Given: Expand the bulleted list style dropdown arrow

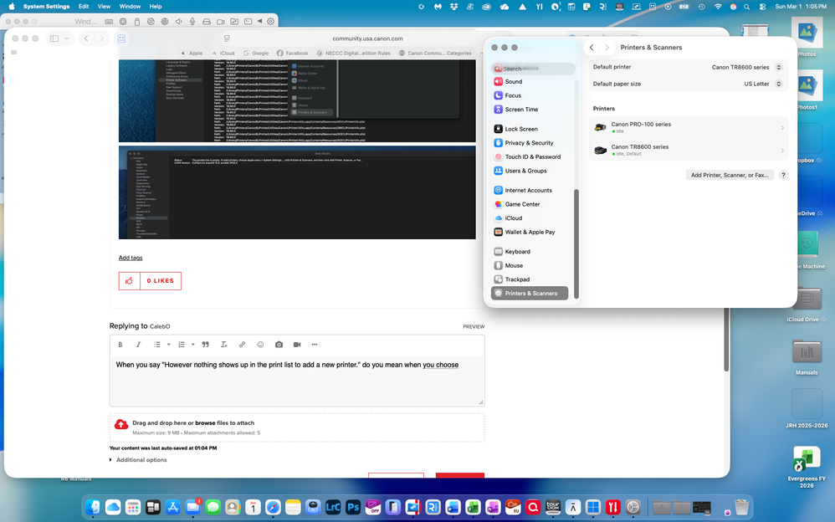Looking at the screenshot, I should pyautogui.click(x=169, y=345).
